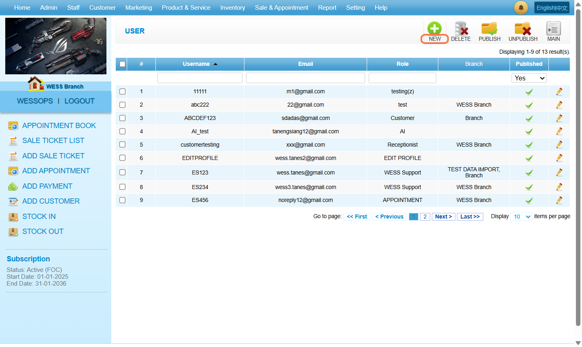
Task: Go to page 2
Action: click(425, 217)
